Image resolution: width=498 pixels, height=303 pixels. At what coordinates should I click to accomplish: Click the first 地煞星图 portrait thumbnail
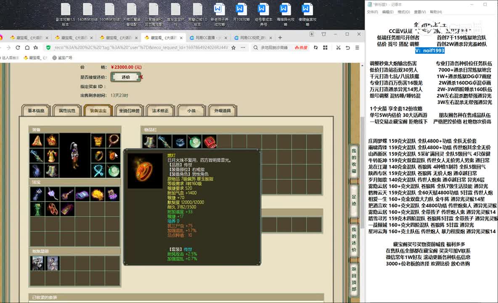(37, 263)
